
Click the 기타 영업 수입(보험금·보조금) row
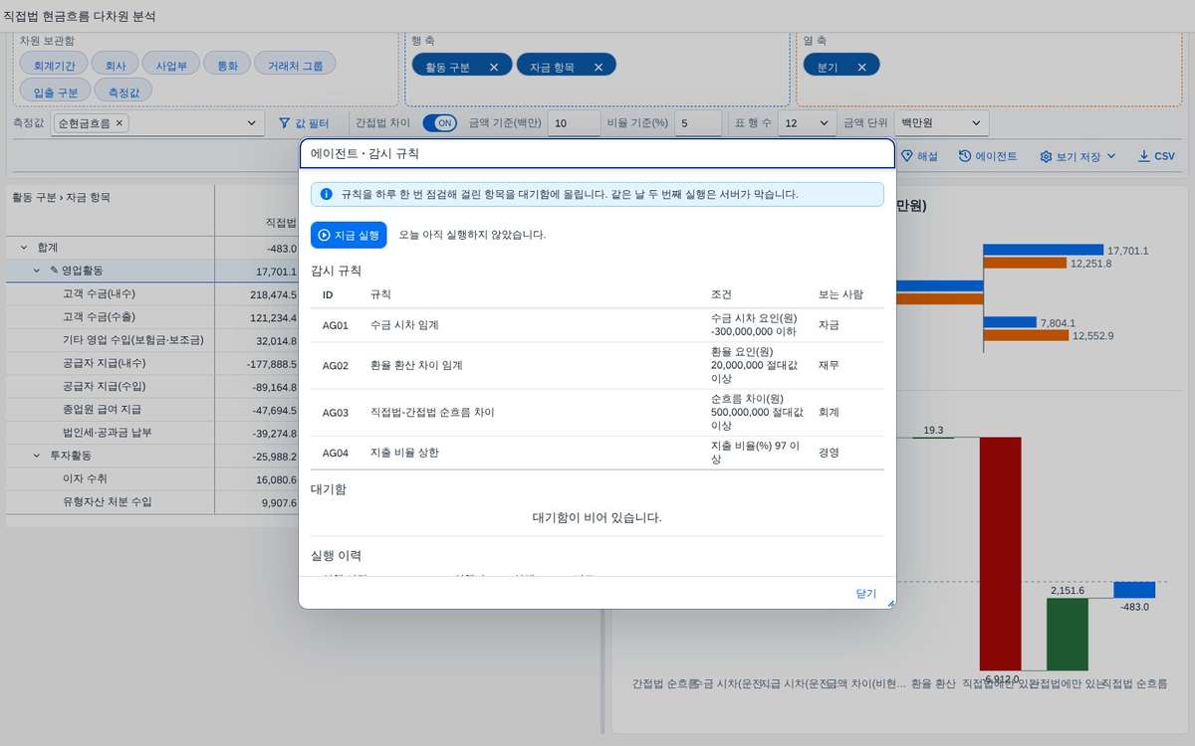tap(152, 340)
